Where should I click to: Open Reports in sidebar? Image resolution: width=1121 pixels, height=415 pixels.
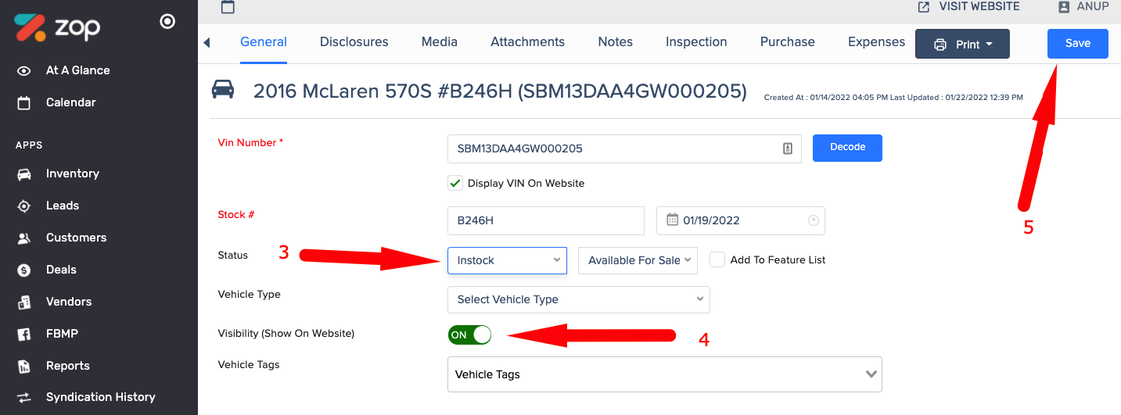pos(68,366)
